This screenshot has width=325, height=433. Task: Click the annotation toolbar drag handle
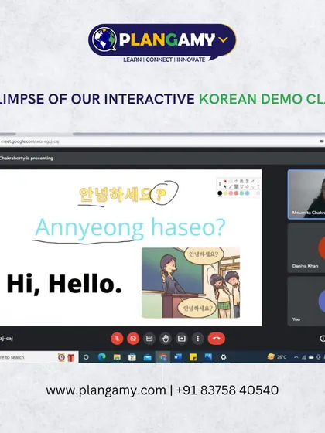coord(220,184)
